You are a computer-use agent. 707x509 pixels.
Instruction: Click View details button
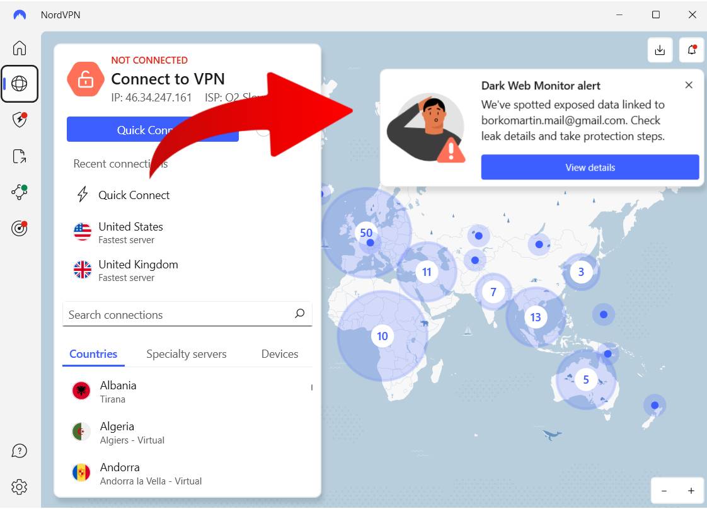click(x=590, y=168)
